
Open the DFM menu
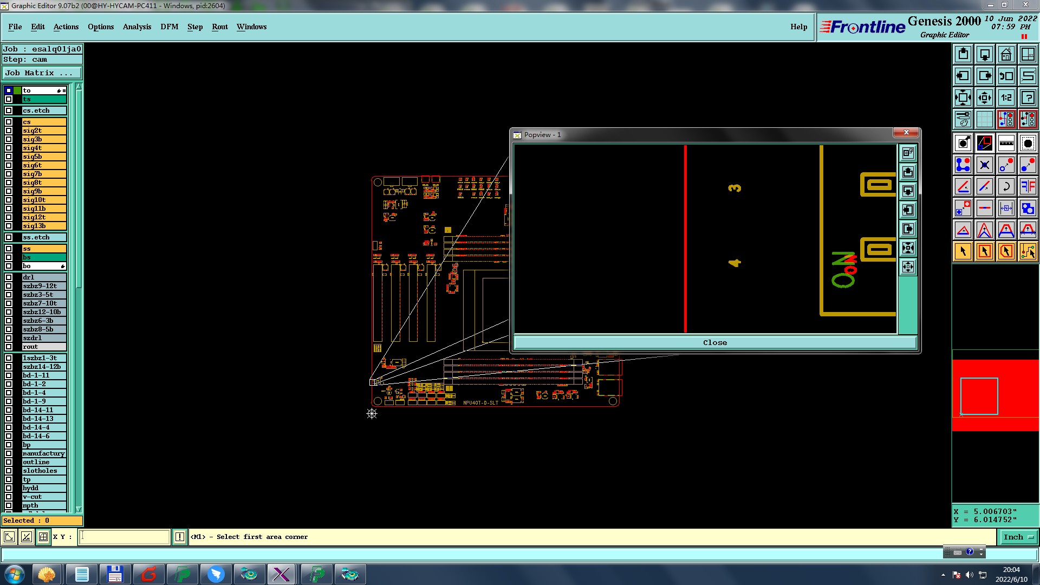pos(169,27)
